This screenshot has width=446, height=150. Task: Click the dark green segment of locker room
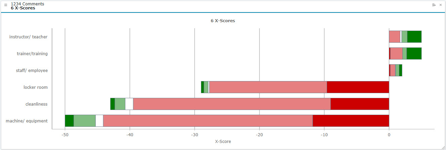(x=202, y=87)
